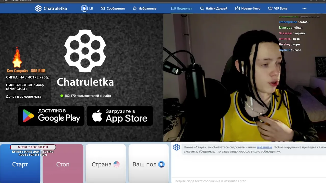This screenshot has width=326, height=183.
Task: Click the flaming star icon
Action: click(17, 58)
